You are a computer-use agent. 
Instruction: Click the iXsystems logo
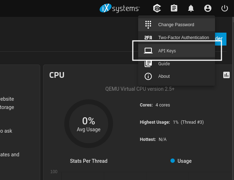pyautogui.click(x=120, y=8)
